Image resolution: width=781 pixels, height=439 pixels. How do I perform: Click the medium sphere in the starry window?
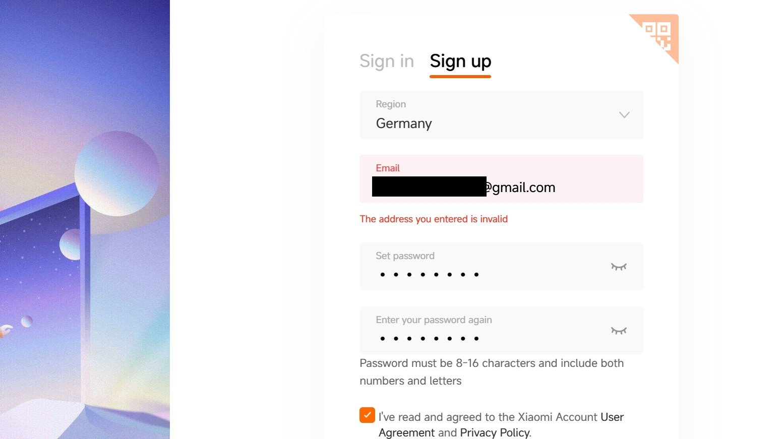pos(70,244)
